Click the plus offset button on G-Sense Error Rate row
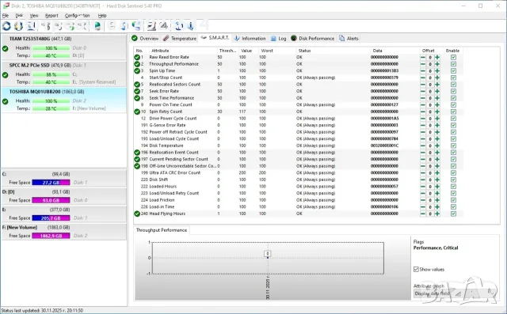The height and width of the screenshot is (314, 507). tap(437, 125)
